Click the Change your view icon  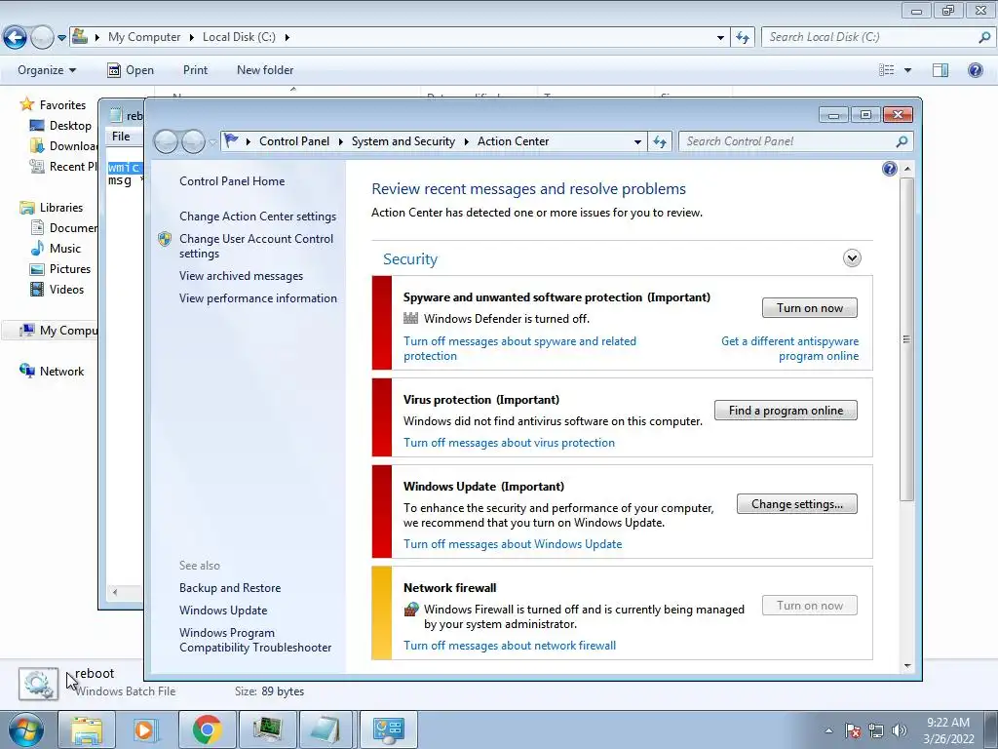tap(887, 70)
